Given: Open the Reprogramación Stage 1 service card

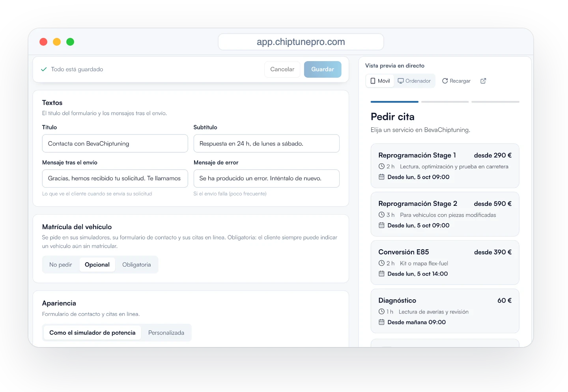Looking at the screenshot, I should click(x=445, y=166).
